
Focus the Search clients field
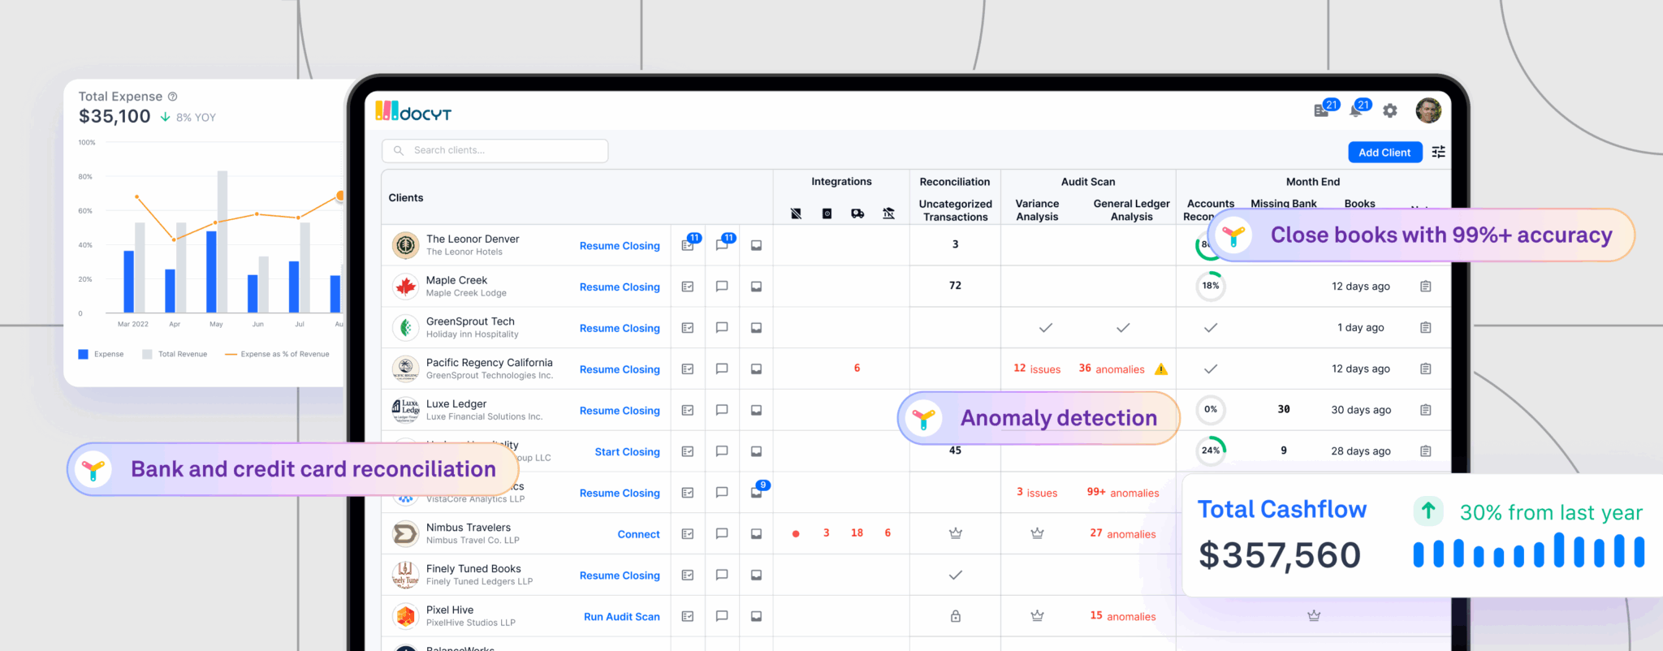coord(495,150)
